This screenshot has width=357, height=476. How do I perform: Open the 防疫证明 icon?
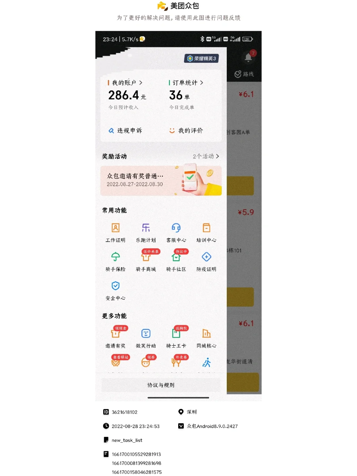pos(207,257)
